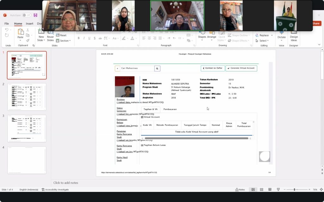
Task: Open the Slide Sorter view
Action: tap(261, 189)
